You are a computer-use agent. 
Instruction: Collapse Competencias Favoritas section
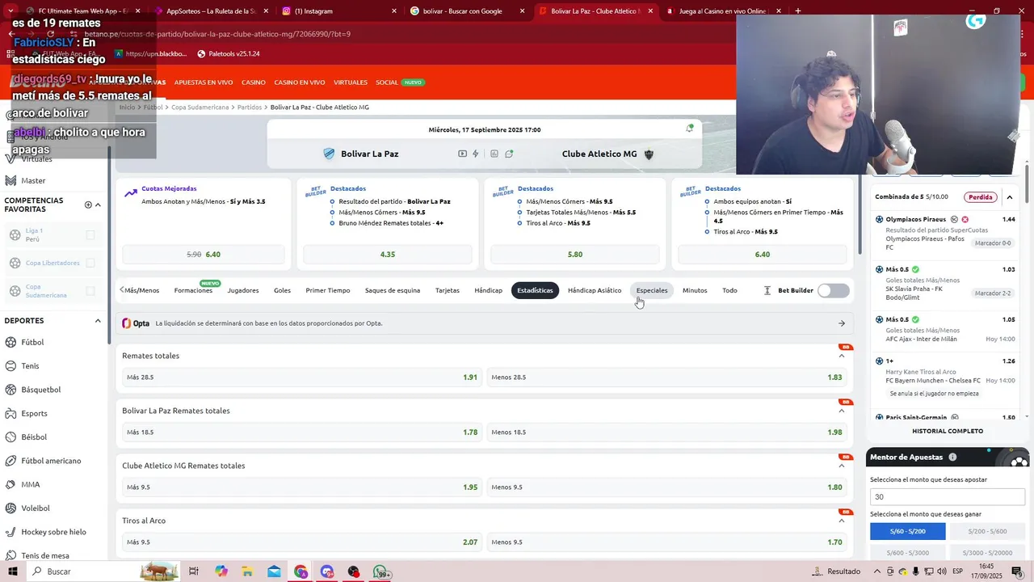tap(98, 205)
